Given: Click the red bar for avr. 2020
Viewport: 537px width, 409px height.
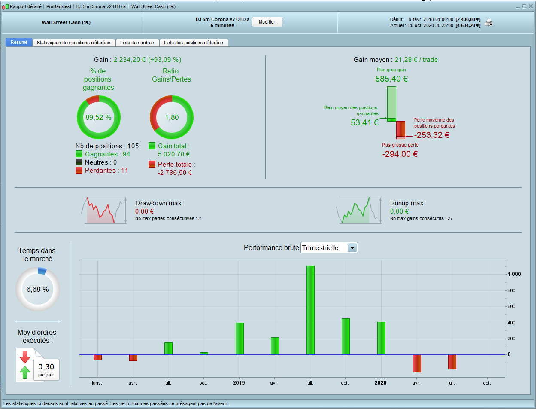Looking at the screenshot, I should pos(417,363).
